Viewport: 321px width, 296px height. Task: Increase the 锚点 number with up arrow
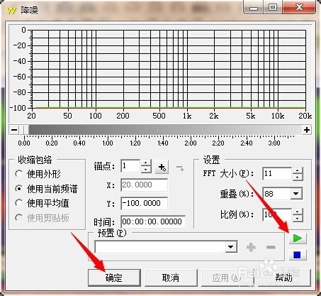[146, 163]
